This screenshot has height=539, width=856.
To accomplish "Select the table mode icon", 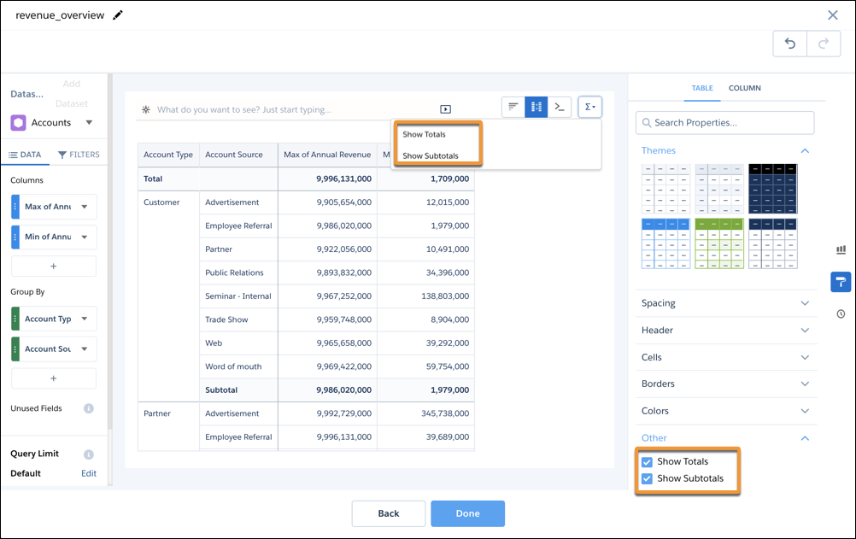I will (536, 107).
